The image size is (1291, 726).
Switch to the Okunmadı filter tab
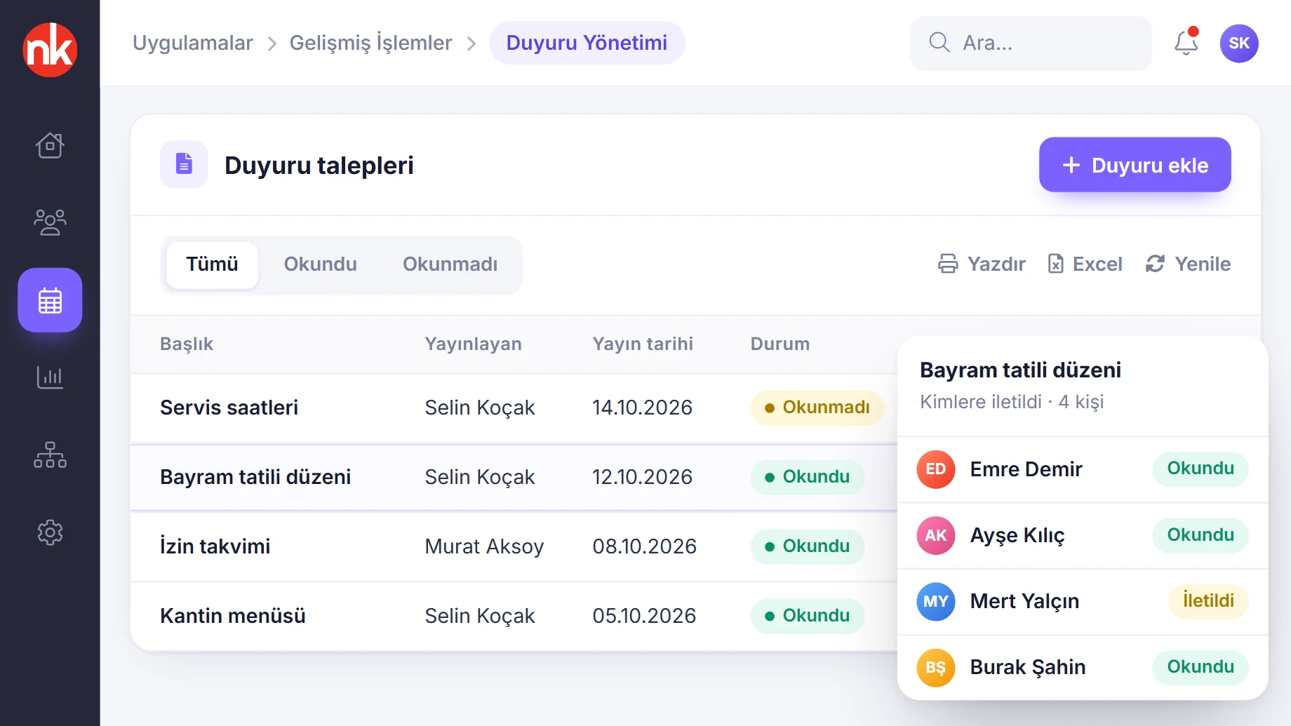tap(450, 264)
